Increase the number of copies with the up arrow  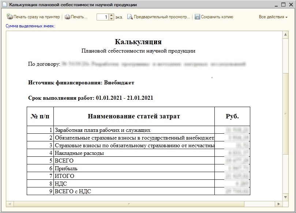click(112, 15)
